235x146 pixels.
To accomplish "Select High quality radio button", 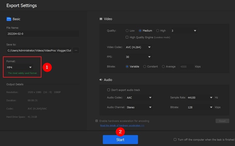I will point(158,31).
